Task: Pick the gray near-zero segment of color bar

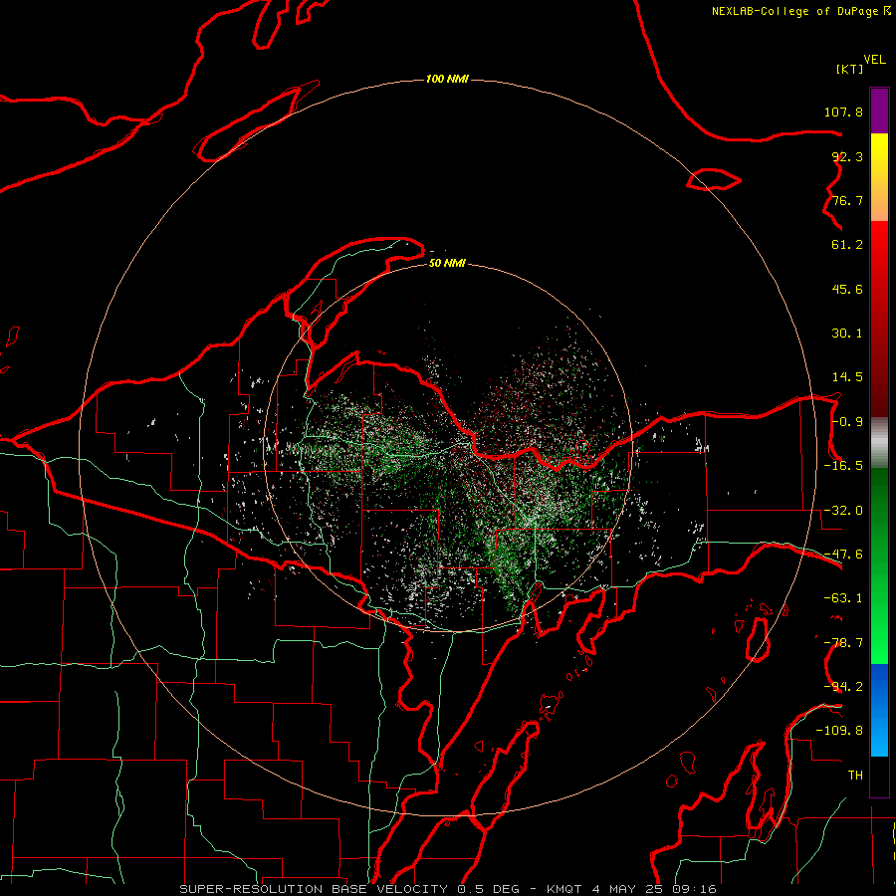Action: (879, 441)
